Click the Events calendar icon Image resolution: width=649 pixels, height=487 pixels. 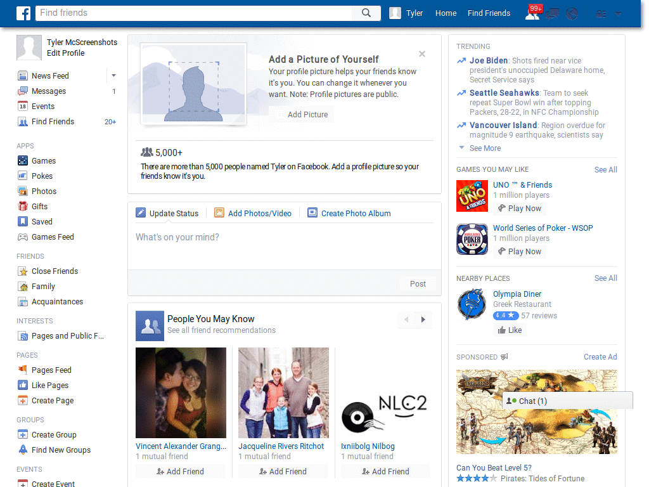click(23, 107)
